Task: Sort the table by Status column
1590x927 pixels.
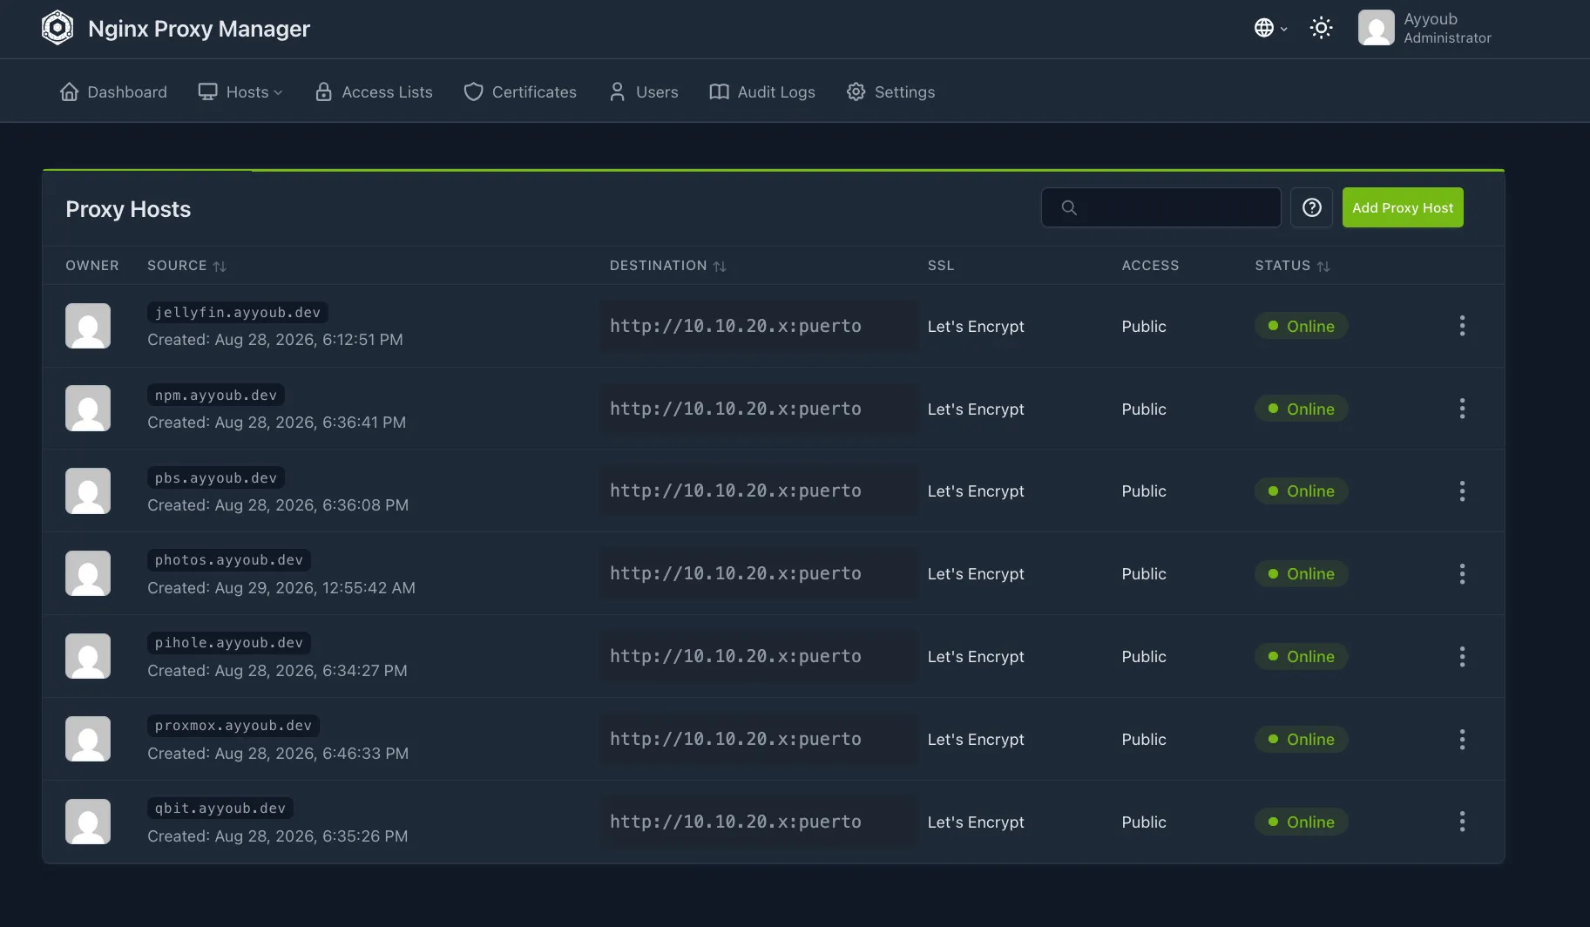Action: 1292,266
